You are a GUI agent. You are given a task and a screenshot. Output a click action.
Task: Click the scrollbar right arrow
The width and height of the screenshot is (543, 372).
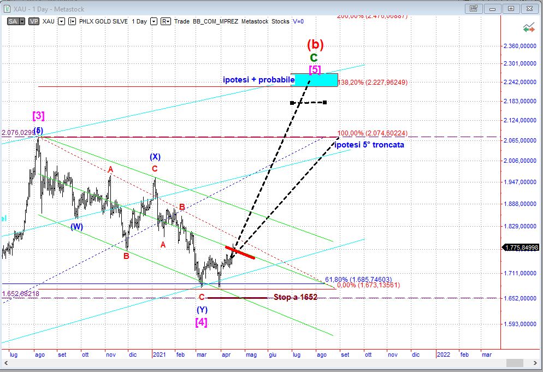coord(535,363)
